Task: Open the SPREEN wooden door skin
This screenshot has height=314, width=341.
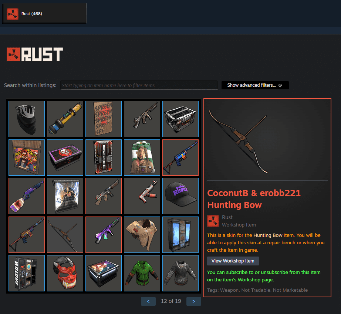Action: (104, 119)
